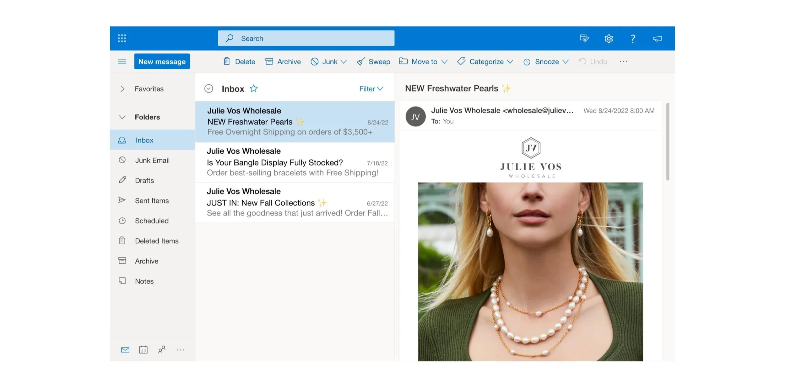
Task: Expand the Favorites section chevron
Action: point(122,89)
